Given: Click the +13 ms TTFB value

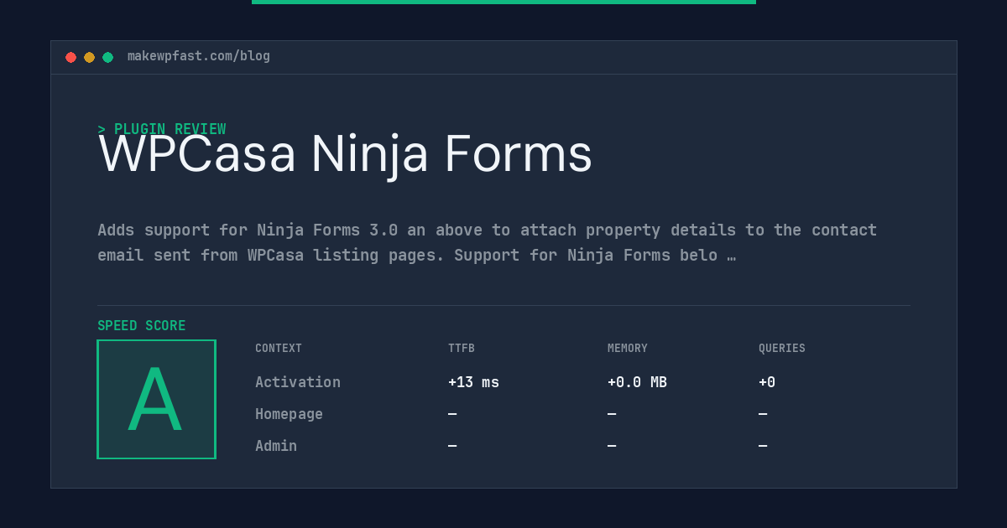Looking at the screenshot, I should coord(473,382).
